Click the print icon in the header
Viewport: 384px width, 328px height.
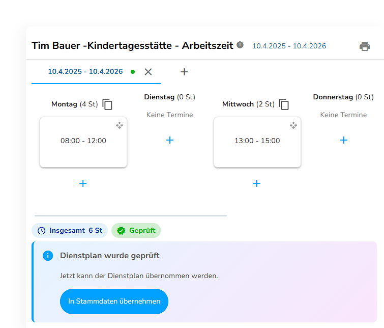(365, 46)
